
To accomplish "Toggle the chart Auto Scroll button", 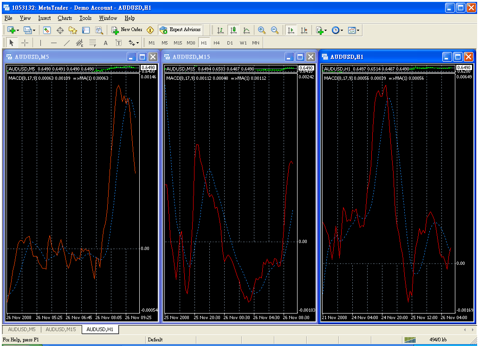I will pyautogui.click(x=291, y=30).
